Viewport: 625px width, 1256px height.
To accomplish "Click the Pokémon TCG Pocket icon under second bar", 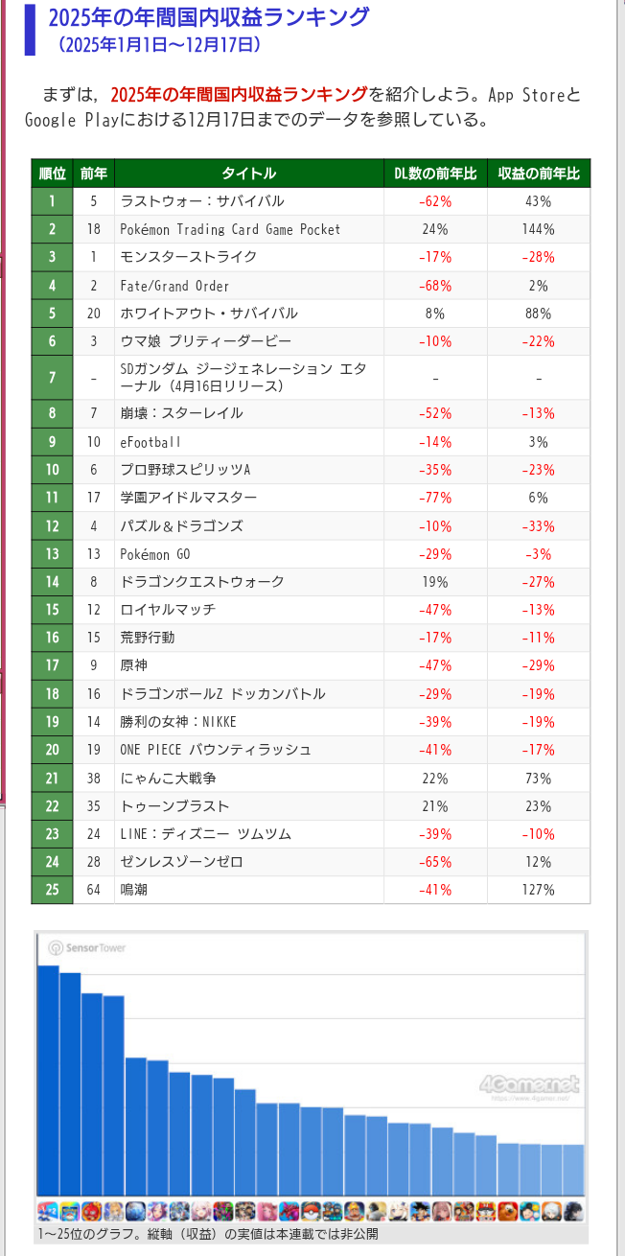I will click(x=70, y=1210).
